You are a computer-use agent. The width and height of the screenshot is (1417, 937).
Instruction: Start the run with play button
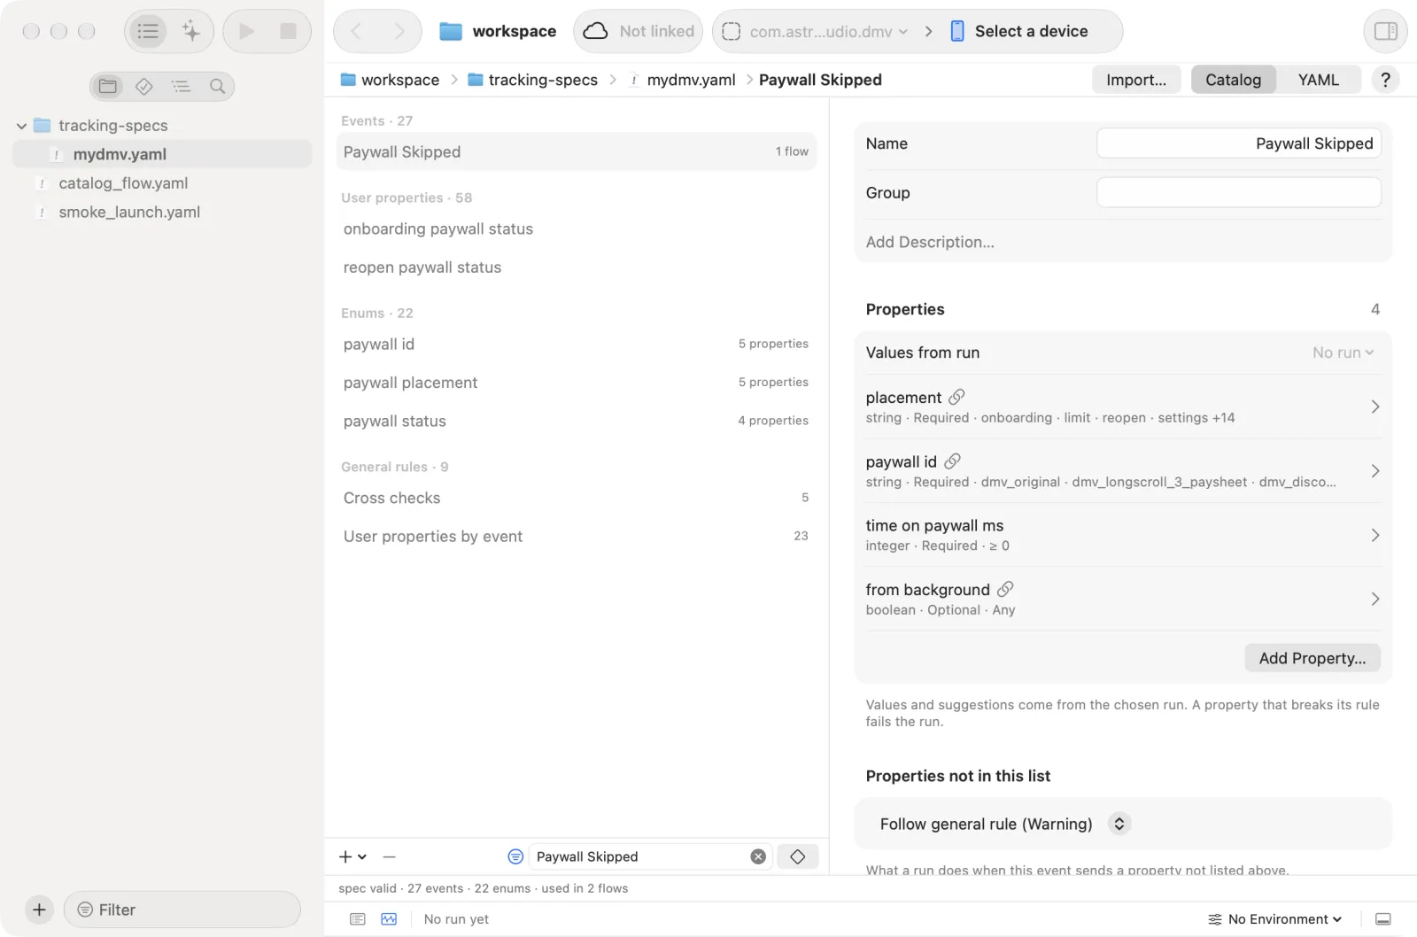pyautogui.click(x=246, y=31)
